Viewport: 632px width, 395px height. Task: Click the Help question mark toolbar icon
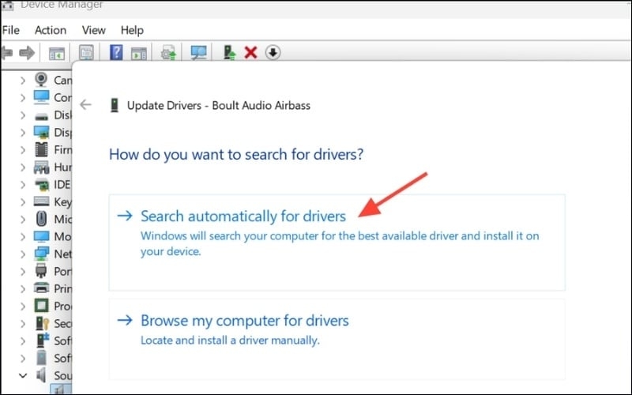point(116,53)
